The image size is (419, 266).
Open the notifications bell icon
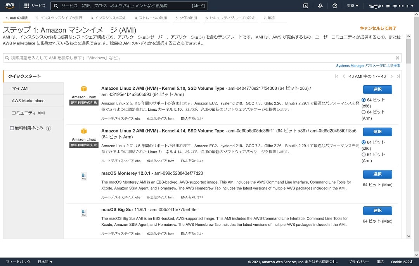[x=320, y=5]
